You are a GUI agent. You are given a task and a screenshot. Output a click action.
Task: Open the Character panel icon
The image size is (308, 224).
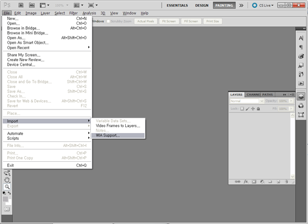tap(301, 38)
